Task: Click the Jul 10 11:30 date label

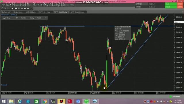Action: 73,93
